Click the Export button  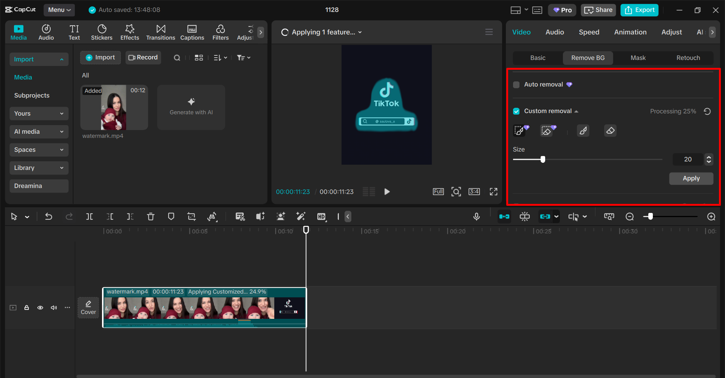click(x=639, y=10)
